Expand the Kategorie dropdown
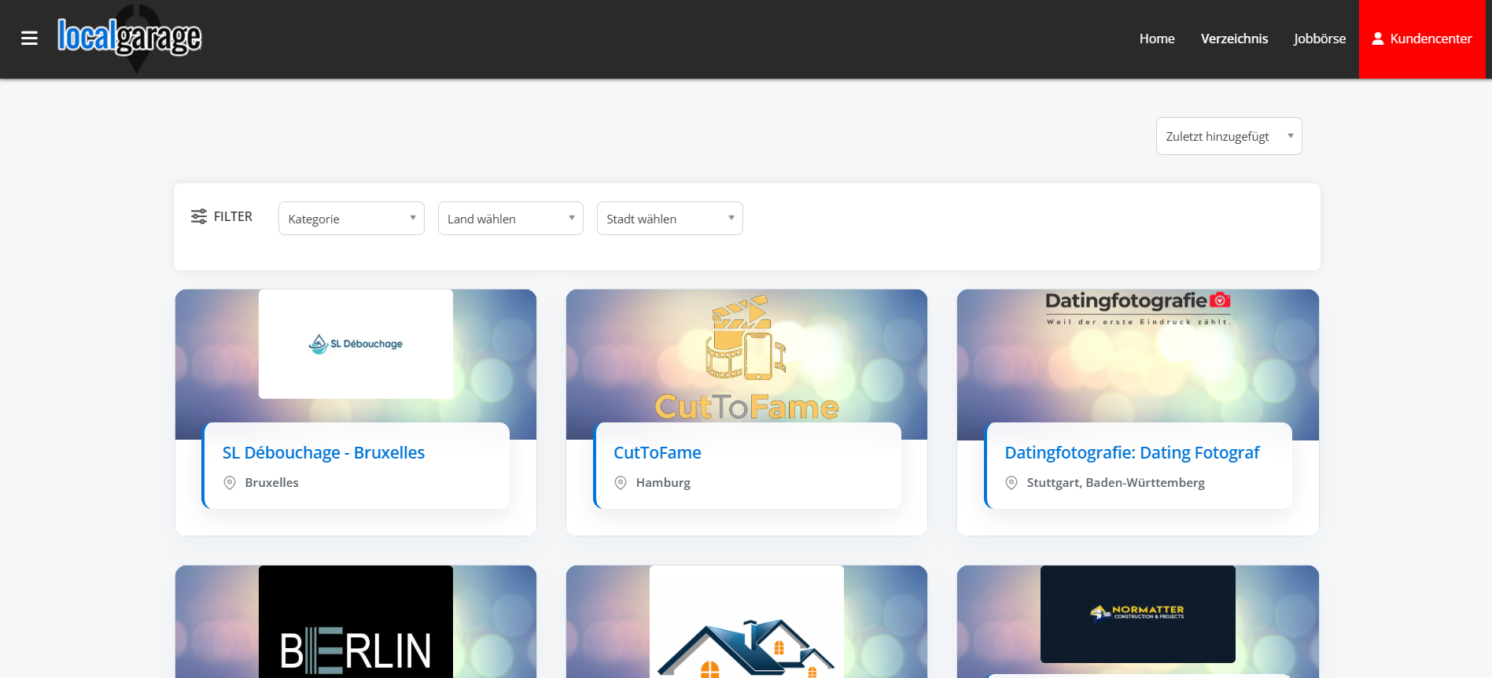Viewport: 1492px width, 678px height. tap(351, 219)
